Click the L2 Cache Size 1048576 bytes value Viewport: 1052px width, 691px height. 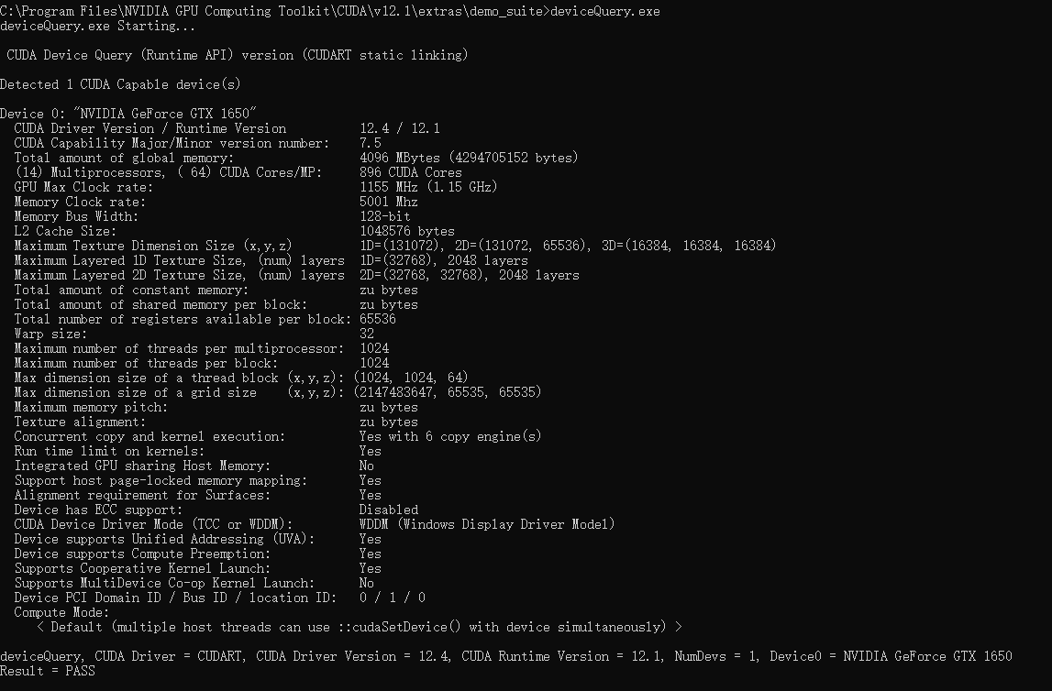(x=407, y=231)
